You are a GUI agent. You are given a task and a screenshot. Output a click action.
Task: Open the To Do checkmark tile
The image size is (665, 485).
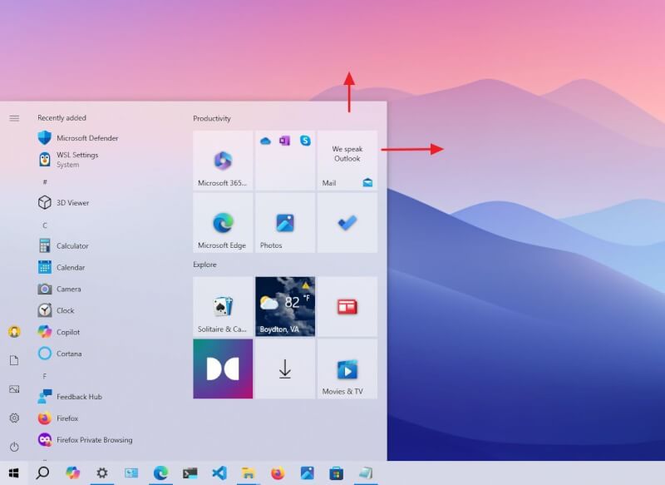(x=347, y=223)
